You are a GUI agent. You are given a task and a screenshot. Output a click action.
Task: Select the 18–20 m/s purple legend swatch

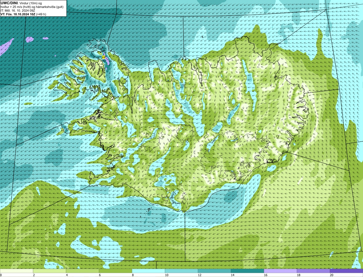pos(313,271)
